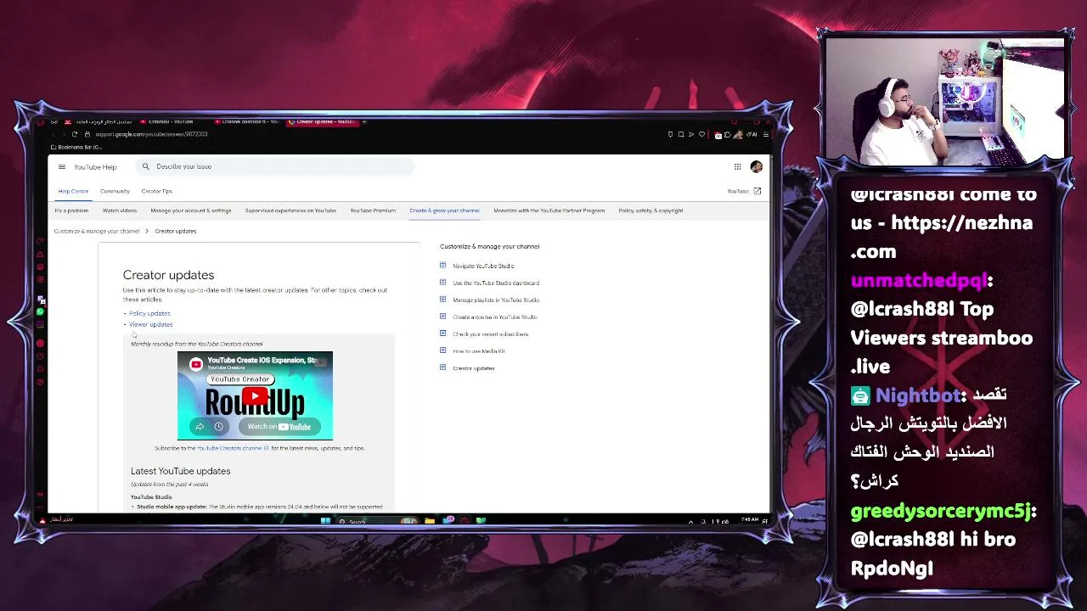Open the Google account avatar
1087x611 pixels.
[756, 166]
